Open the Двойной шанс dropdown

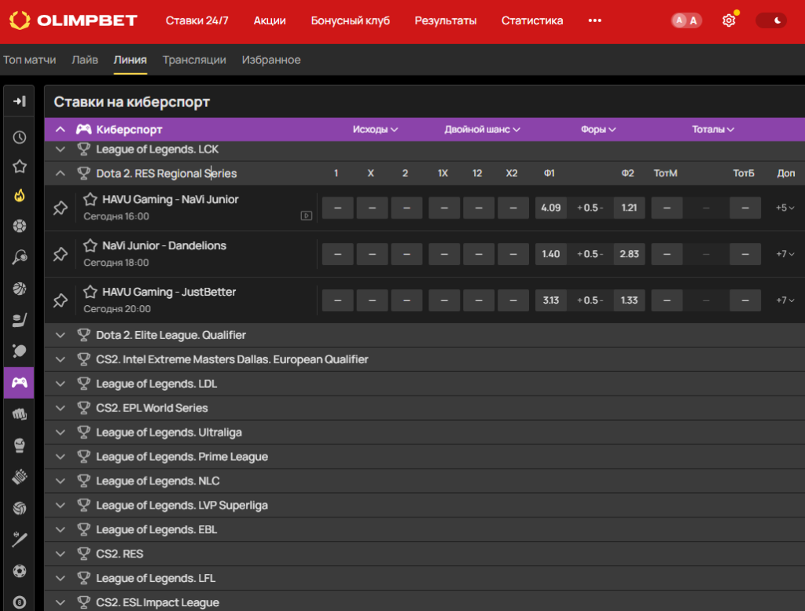(482, 130)
